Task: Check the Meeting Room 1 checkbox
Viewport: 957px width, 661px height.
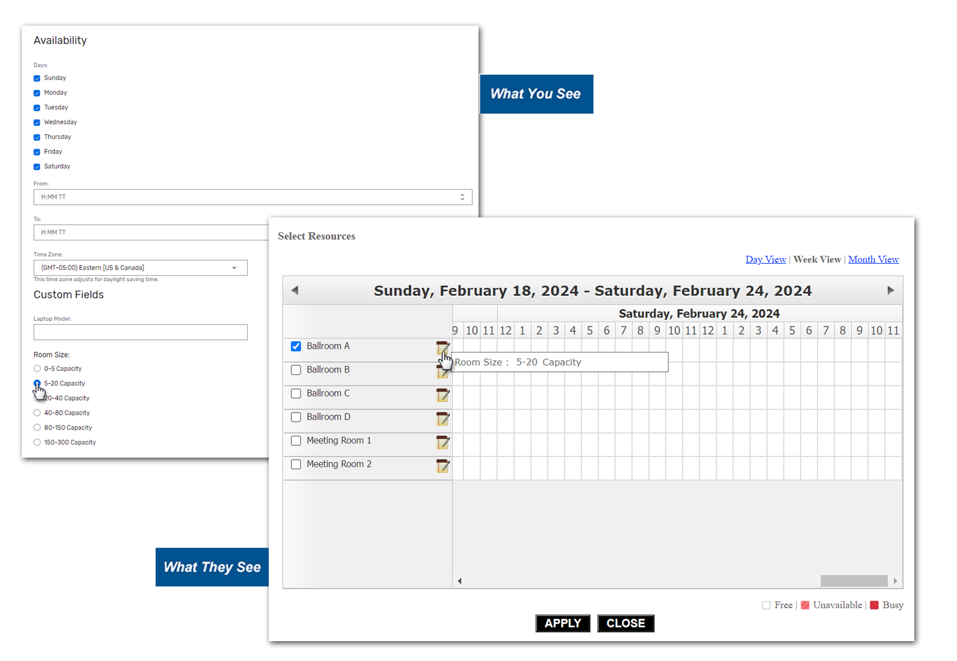Action: pyautogui.click(x=296, y=441)
